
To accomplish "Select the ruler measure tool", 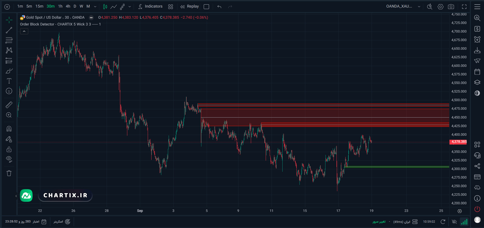I will pyautogui.click(x=9, y=105).
